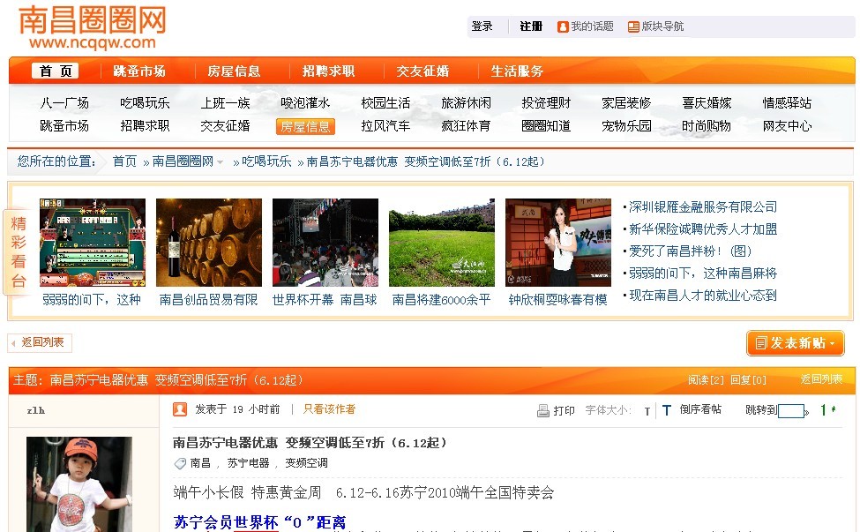Open the World Cup crowd thumbnail
The height and width of the screenshot is (532, 860).
tap(325, 243)
